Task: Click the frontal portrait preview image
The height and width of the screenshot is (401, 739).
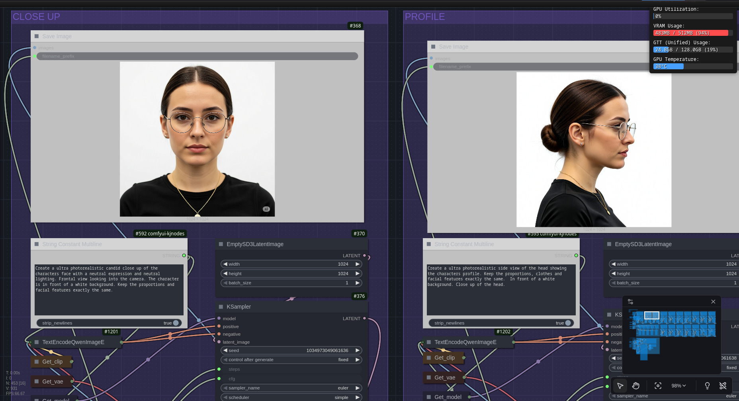Action: point(197,139)
